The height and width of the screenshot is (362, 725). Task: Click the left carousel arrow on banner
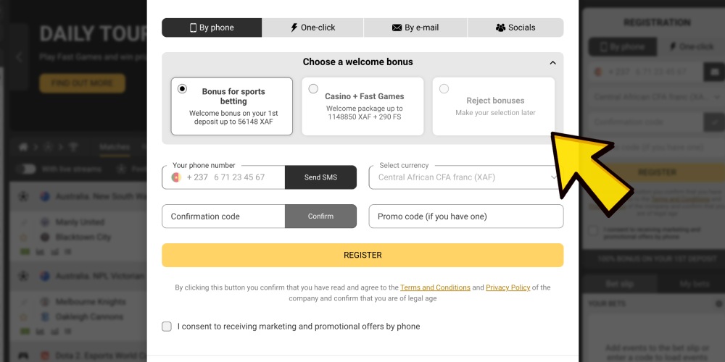click(x=20, y=56)
